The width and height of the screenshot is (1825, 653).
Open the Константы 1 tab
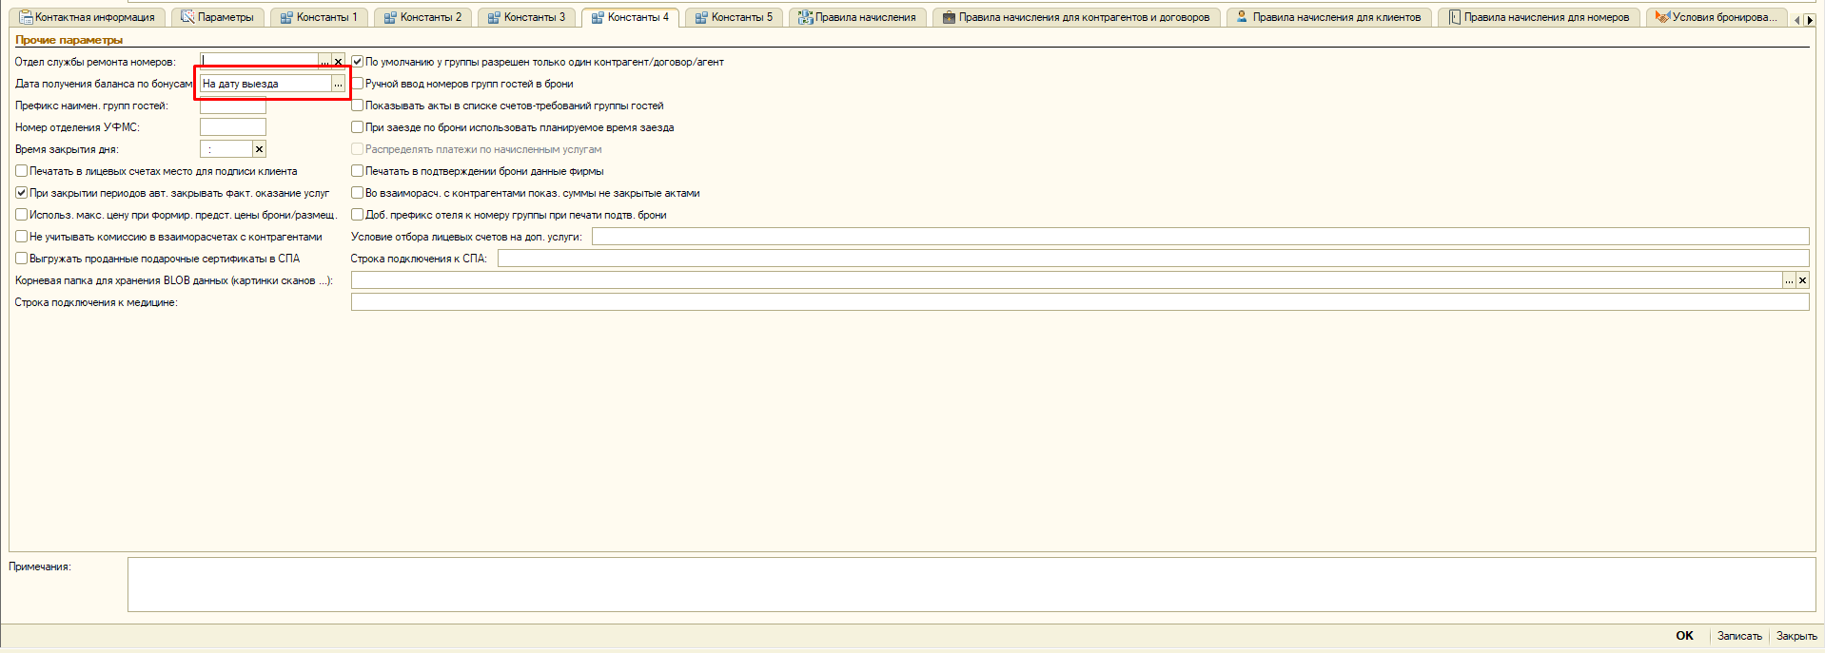point(320,17)
